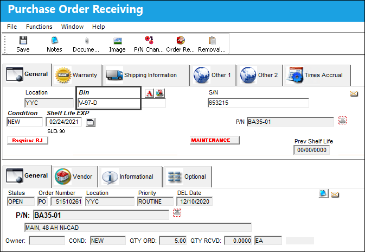Image resolution: width=365 pixels, height=252 pixels.
Task: Open the Other 2 tab
Action: (260, 75)
